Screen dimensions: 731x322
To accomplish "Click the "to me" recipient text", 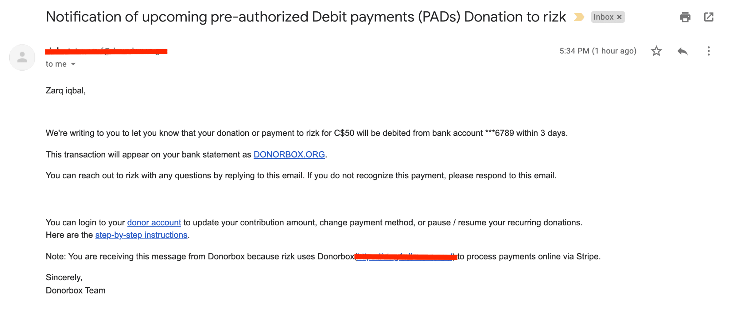I will [x=56, y=64].
